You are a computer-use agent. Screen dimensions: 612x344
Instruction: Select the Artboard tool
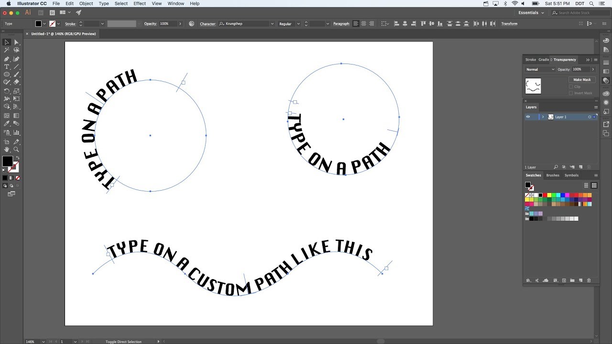click(x=7, y=141)
